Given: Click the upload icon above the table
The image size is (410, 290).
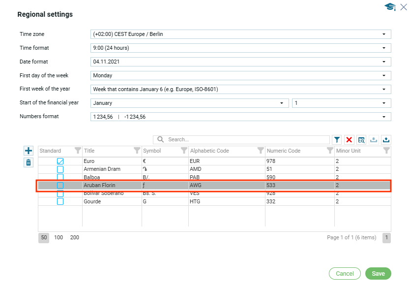Looking at the screenshot, I should [386, 140].
